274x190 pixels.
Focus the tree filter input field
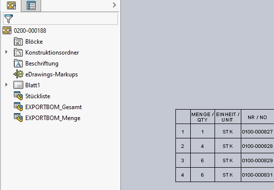60,18
